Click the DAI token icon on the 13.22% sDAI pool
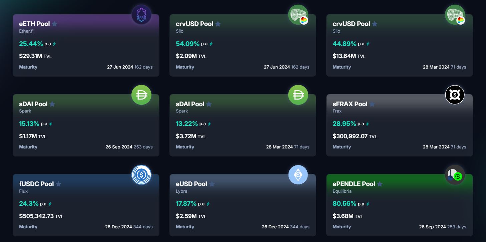The width and height of the screenshot is (486, 242). tap(298, 95)
